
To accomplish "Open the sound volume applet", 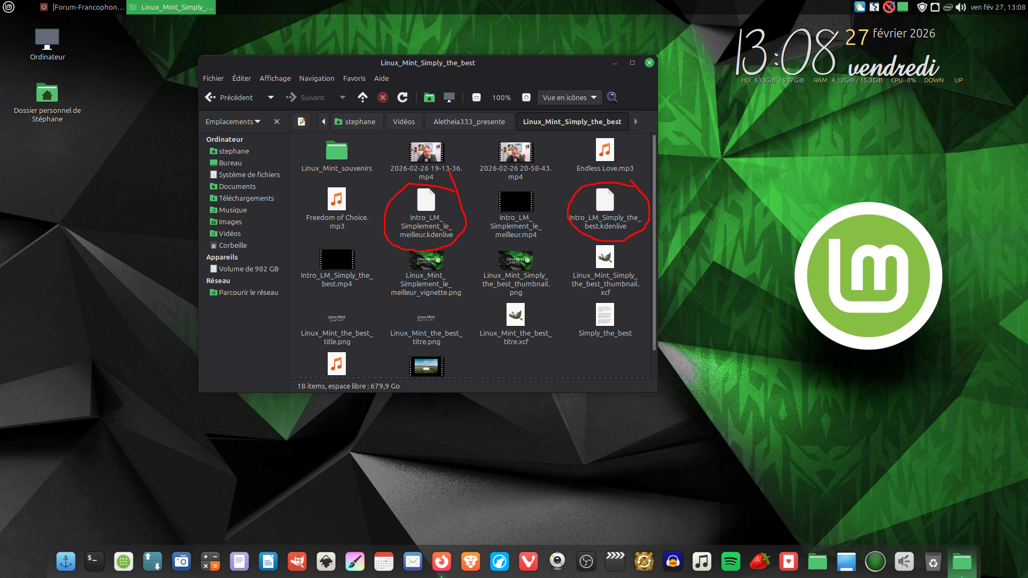I will click(961, 7).
